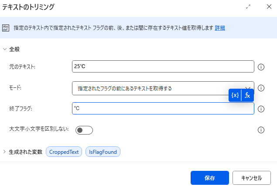Click into the 元のテキスト input field
The height and width of the screenshot is (187, 277).
163,66
